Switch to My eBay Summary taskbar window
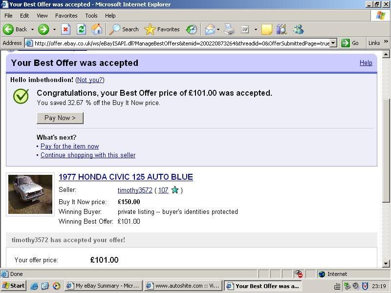Viewport: 391px width, 293px height. click(x=103, y=286)
